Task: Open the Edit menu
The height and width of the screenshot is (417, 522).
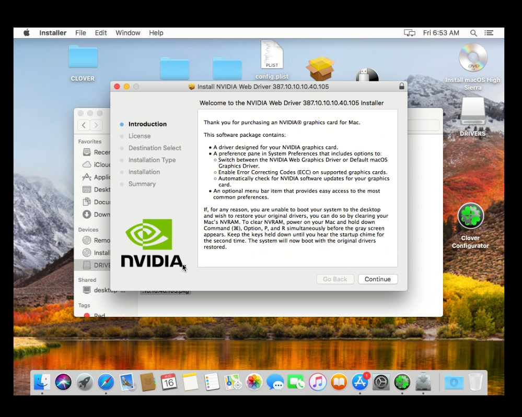Action: (x=100, y=32)
